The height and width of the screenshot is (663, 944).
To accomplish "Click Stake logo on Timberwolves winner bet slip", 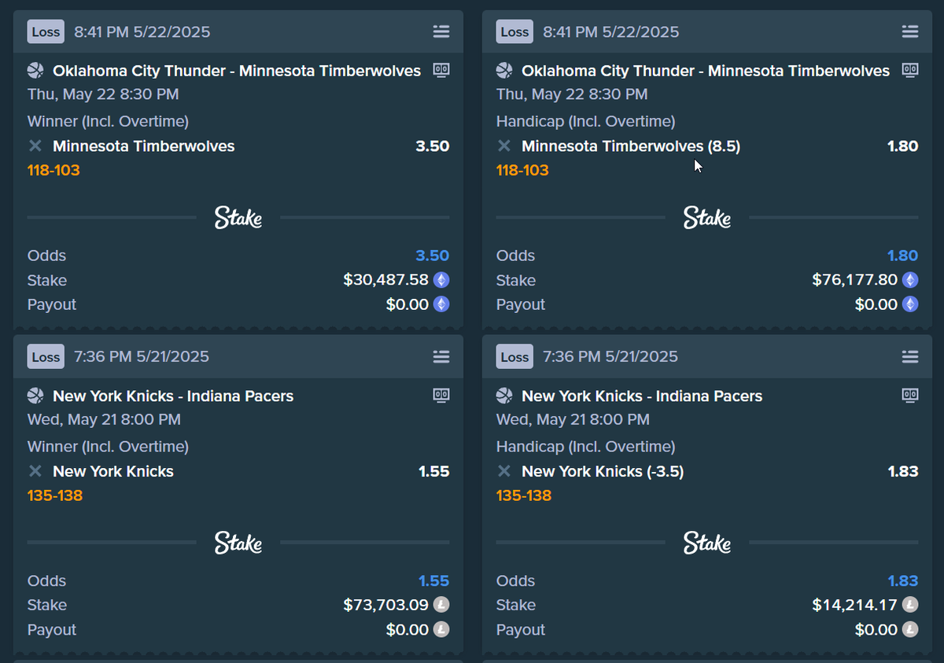I will (238, 217).
